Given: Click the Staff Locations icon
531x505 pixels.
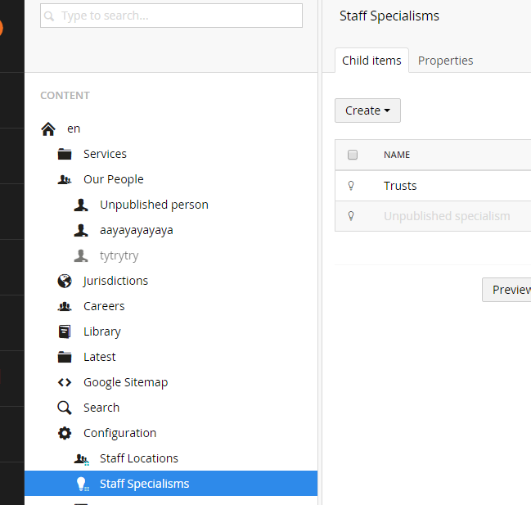Looking at the screenshot, I should [x=81, y=459].
